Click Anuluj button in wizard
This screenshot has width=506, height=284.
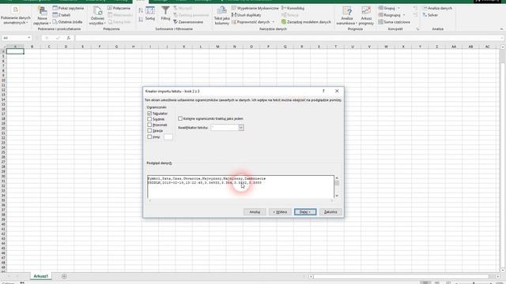[x=255, y=212]
